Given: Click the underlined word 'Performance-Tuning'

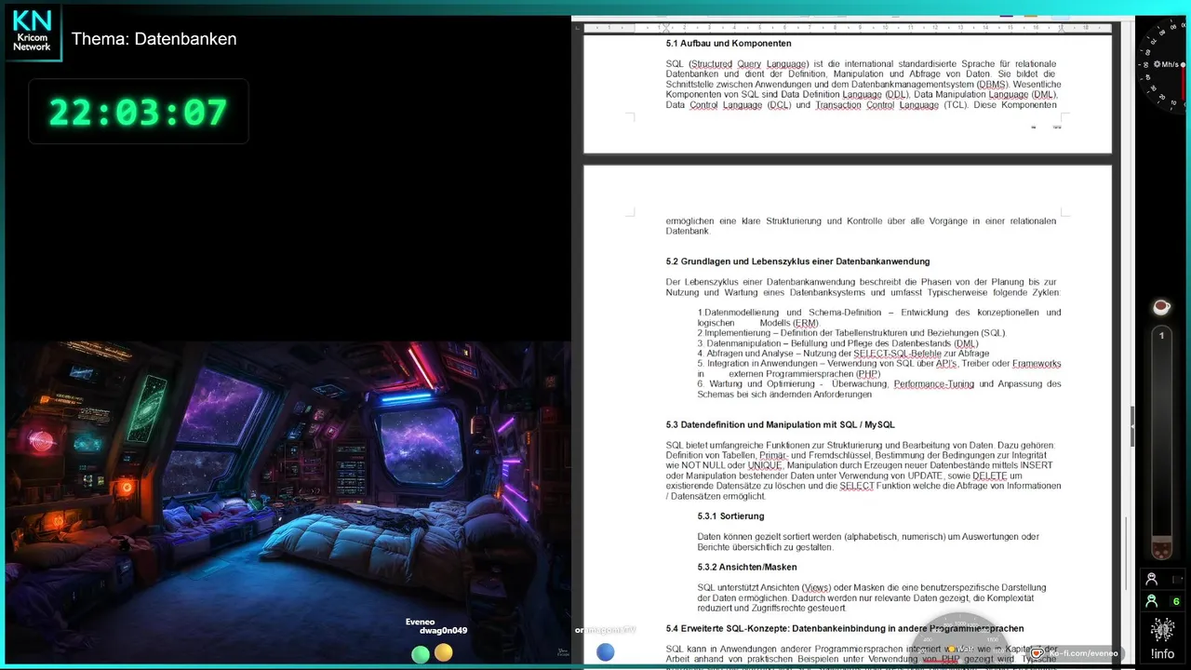Looking at the screenshot, I should (x=933, y=384).
